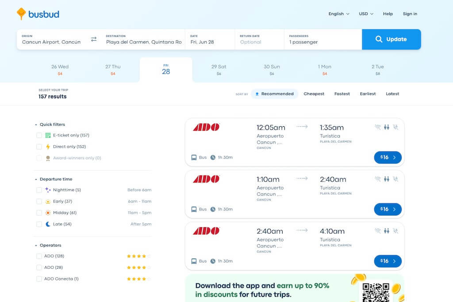Check the Late departure filter
This screenshot has height=302, width=453.
39,224
